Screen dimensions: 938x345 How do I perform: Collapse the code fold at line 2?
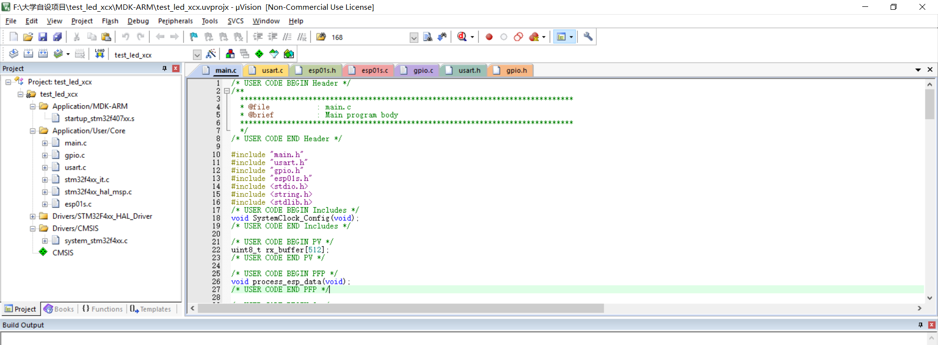227,91
